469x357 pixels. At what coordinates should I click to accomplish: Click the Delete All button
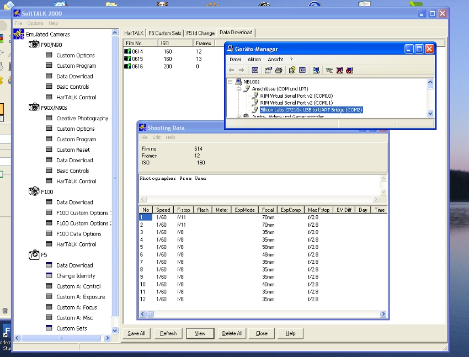[232, 333]
